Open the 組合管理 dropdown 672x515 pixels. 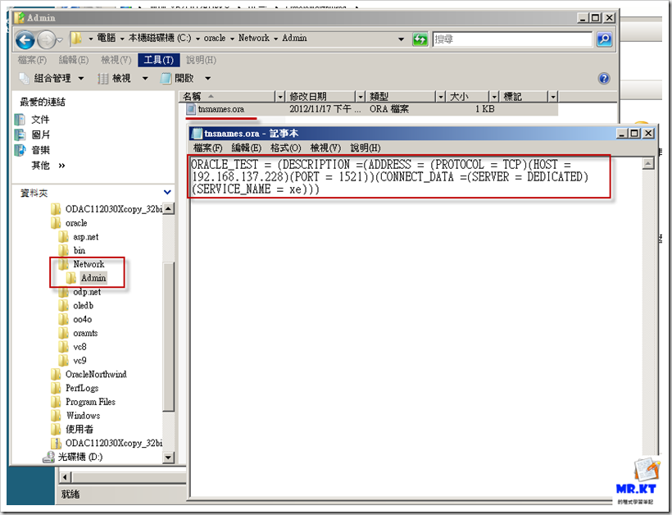click(x=81, y=79)
